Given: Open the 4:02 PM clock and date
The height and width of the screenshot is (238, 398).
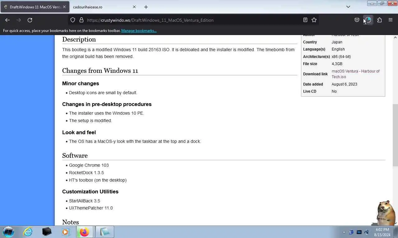Looking at the screenshot, I should (382, 232).
